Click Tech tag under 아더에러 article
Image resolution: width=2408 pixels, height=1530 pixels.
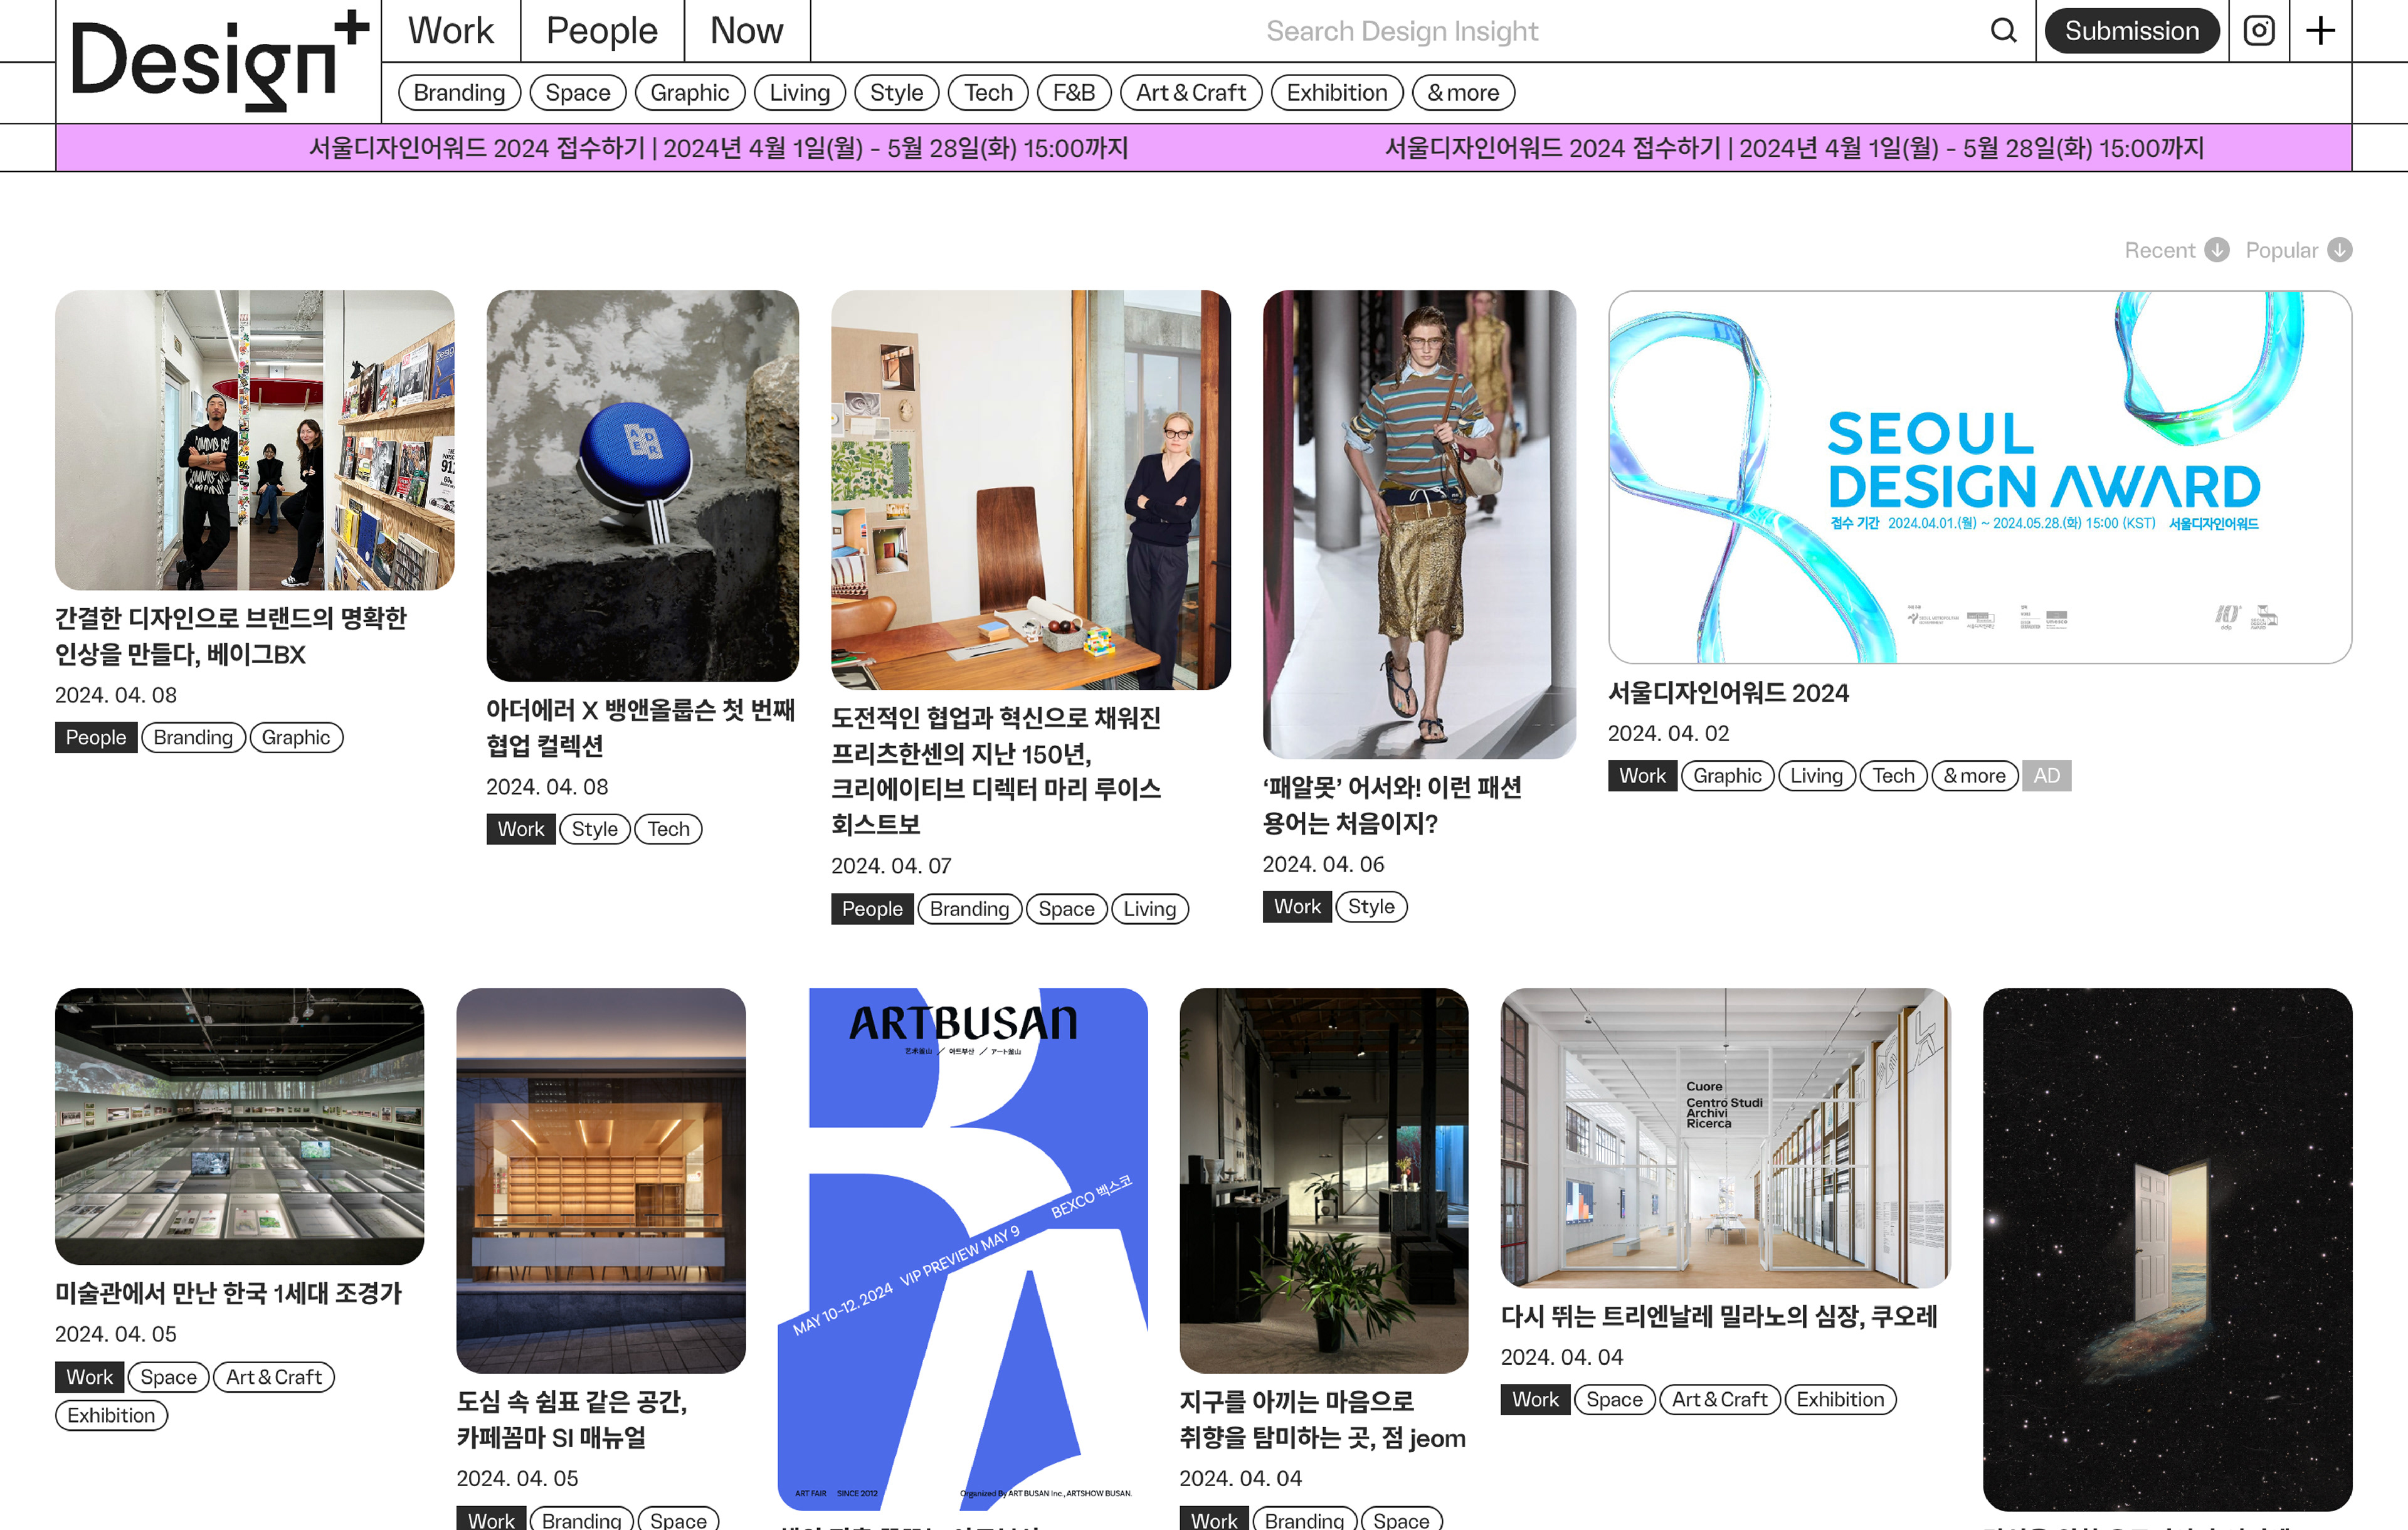pyautogui.click(x=669, y=829)
